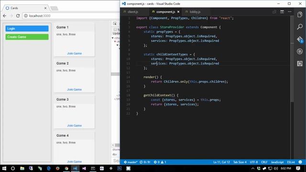Switch to the lobby.js editor tab
Viewport: 306px width, 172px height.
[195, 11]
